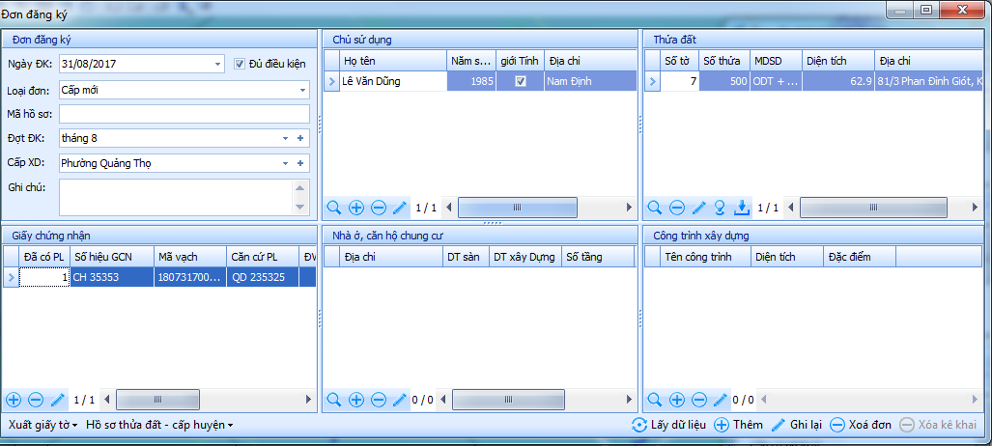This screenshot has height=446, width=992.
Task: Add new owner in Chủ sử dụng panel
Action: [356, 208]
